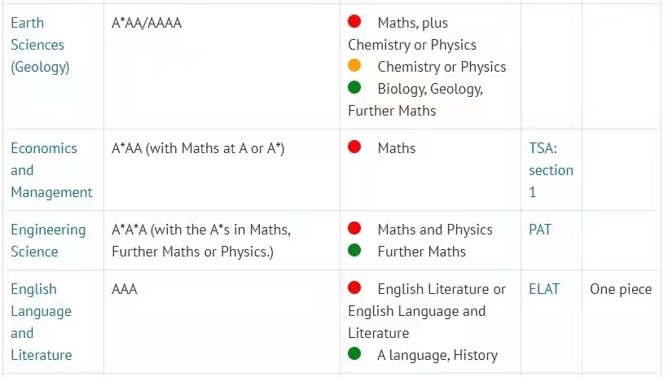Select the A*AA/AAAA grade requirement text
Screen dimensions: 668x377
click(x=147, y=23)
